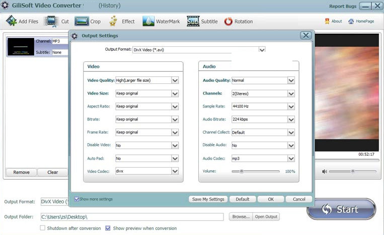The width and height of the screenshot is (384, 235).
Task: Click the Remove button
Action: pos(21,172)
